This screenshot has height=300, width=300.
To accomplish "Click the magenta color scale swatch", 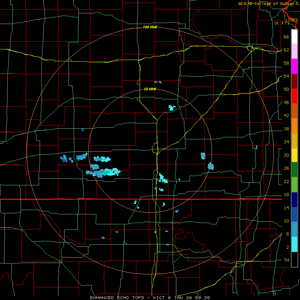I will coord(294,66).
